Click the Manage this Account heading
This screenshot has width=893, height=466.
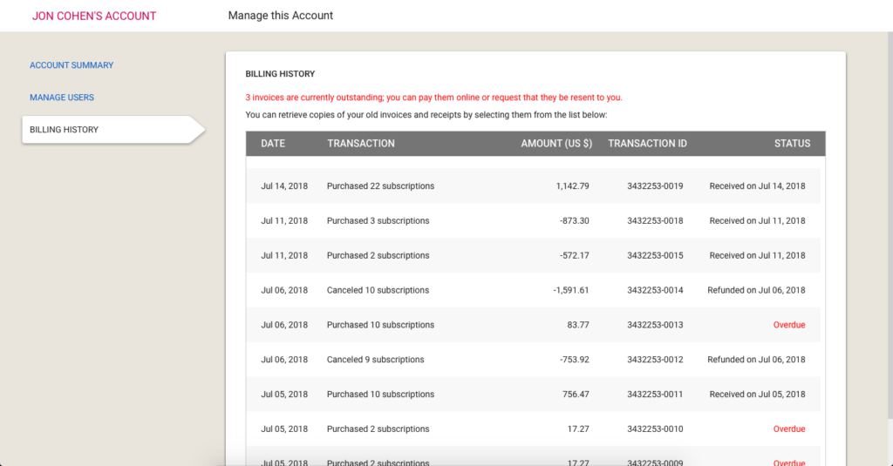[280, 16]
